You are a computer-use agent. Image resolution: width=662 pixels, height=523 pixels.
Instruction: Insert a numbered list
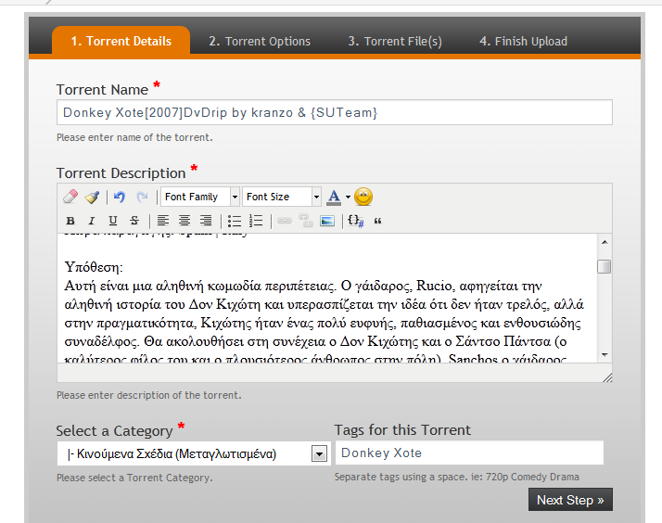[256, 221]
